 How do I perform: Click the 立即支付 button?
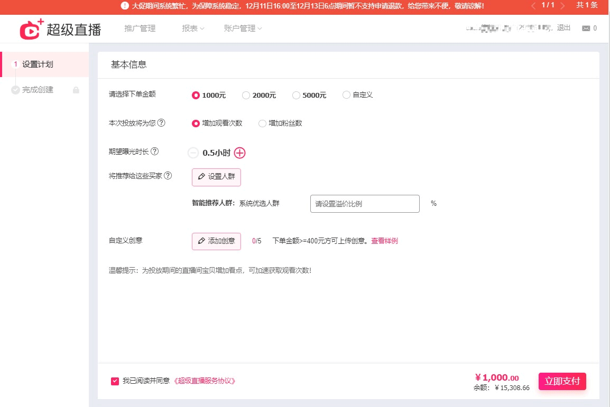coord(562,381)
